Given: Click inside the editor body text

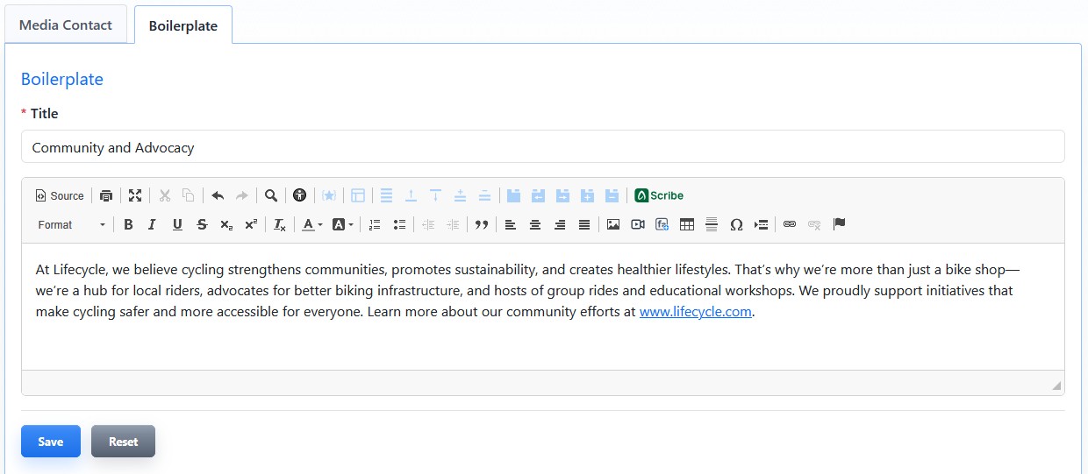Looking at the screenshot, I should point(543,307).
